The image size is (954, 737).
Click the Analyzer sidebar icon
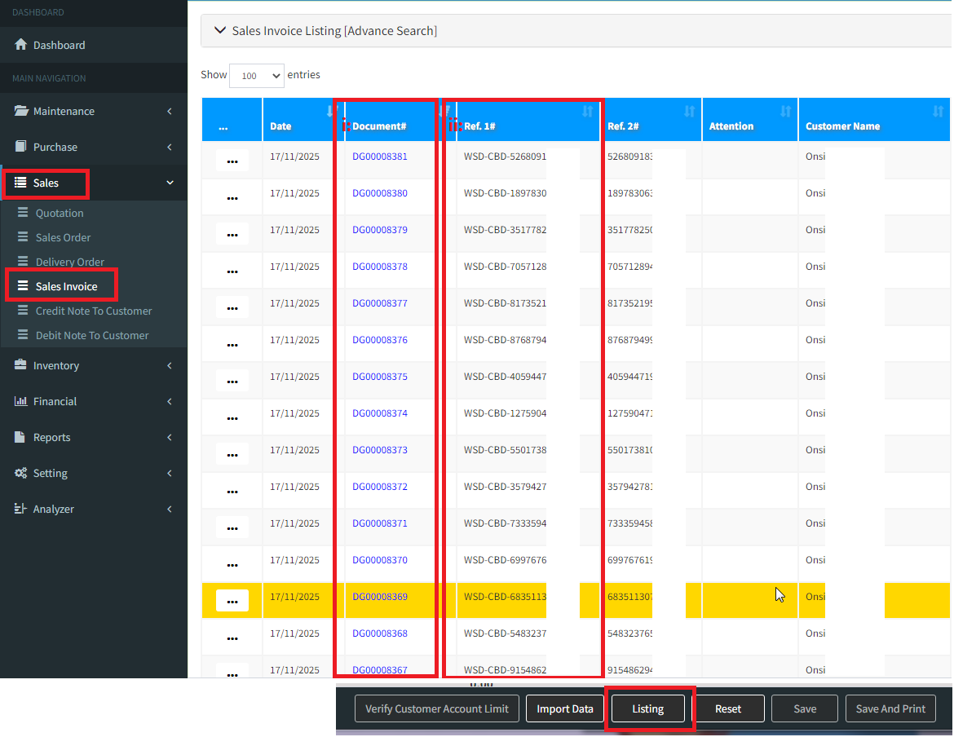(x=21, y=509)
